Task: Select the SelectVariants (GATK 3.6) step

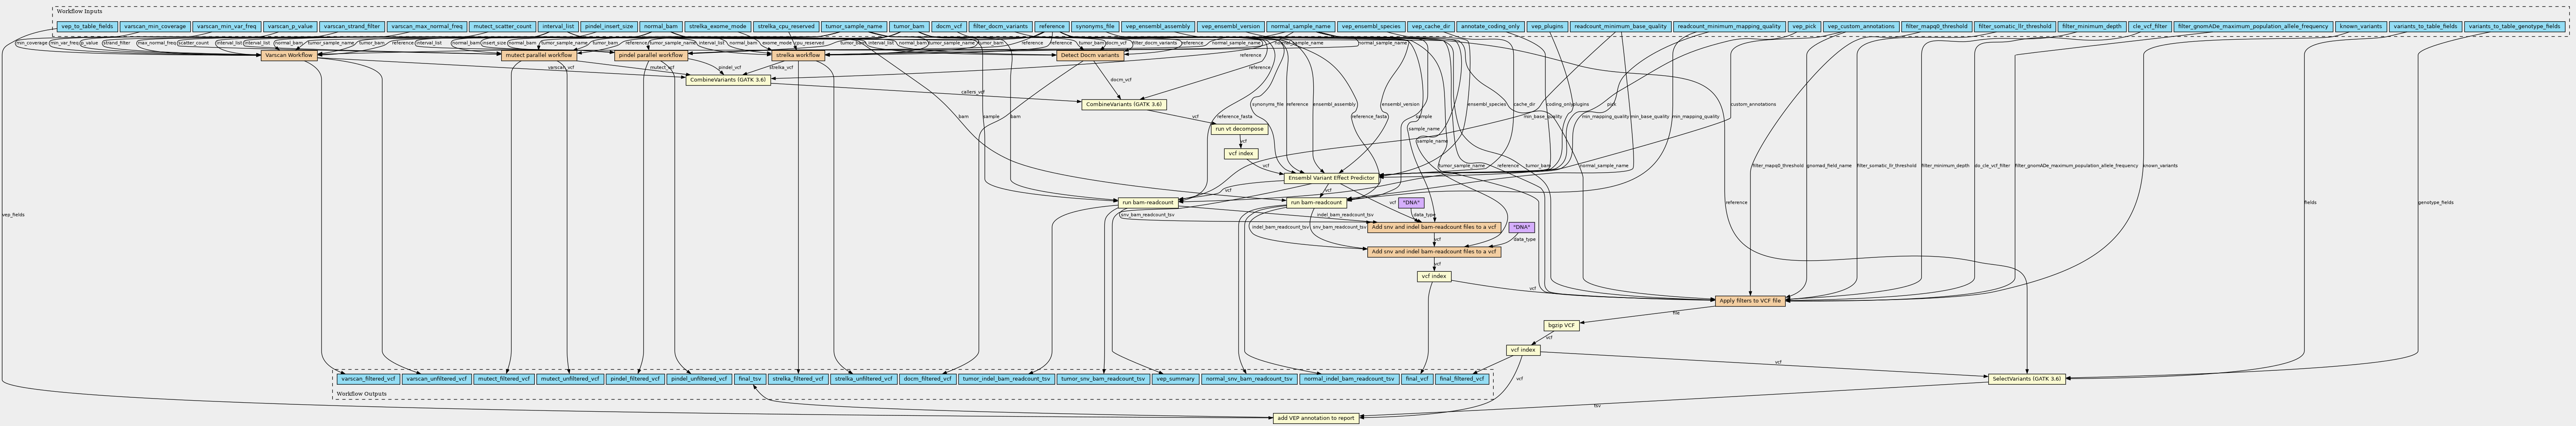Action: 2027,378
